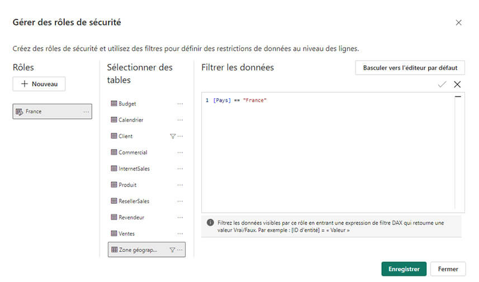Open more options for Client table
479x282 pixels.
[180, 136]
